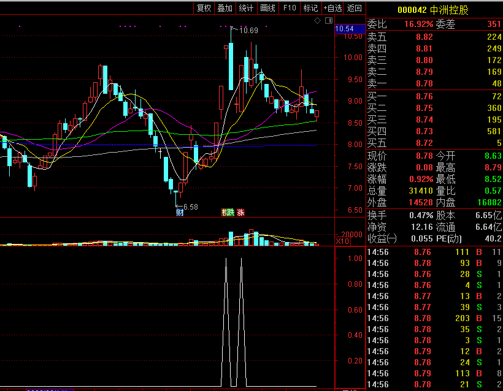The height and width of the screenshot is (391, 503).
Task: Click the 10.69 high price annotation
Action: tap(248, 31)
